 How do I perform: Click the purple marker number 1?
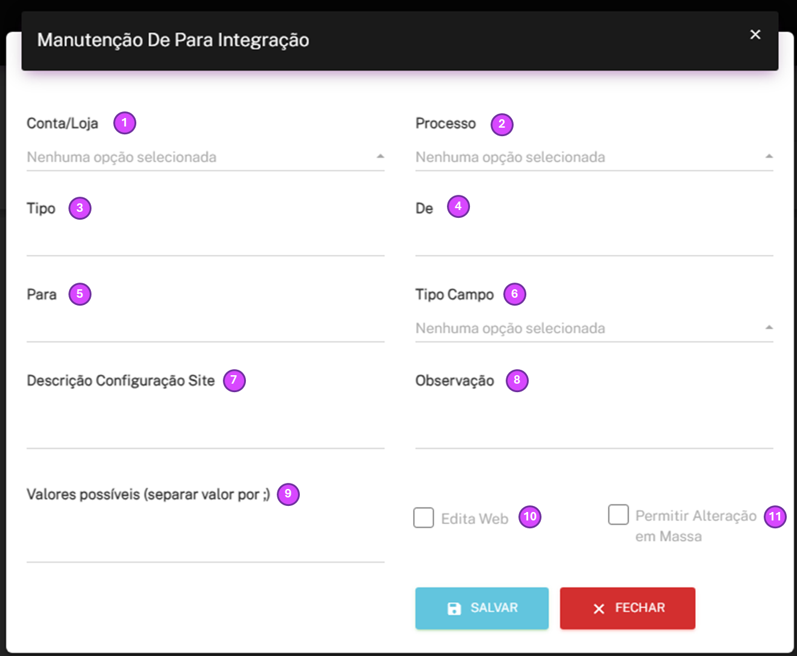[125, 123]
